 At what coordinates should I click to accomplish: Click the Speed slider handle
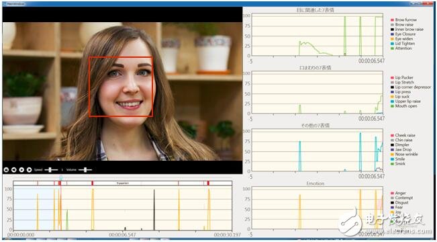pos(50,169)
